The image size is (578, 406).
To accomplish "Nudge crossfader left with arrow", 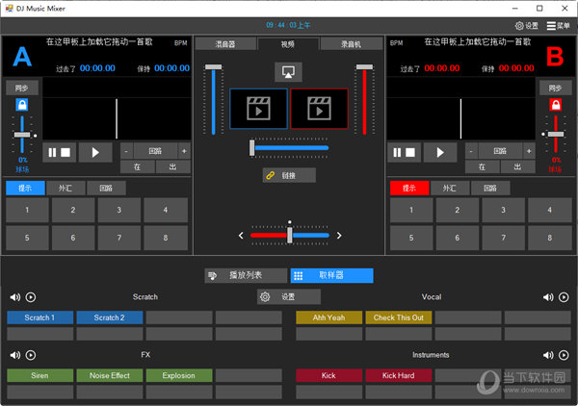I will [241, 235].
